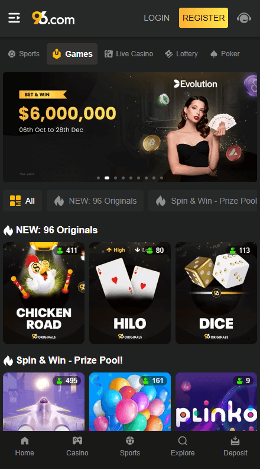Screen dimensions: 260x469
Task: Go to Home in bottom navigation
Action: [x=24, y=446]
